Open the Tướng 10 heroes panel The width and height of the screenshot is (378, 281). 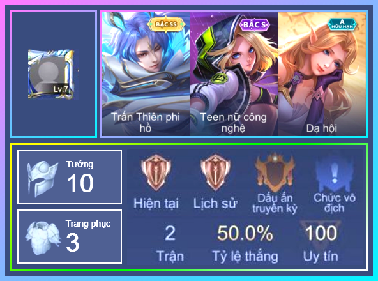pos(70,178)
